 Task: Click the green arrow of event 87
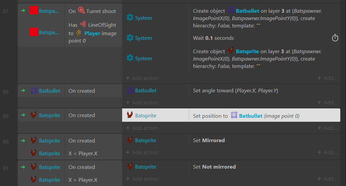23,11
